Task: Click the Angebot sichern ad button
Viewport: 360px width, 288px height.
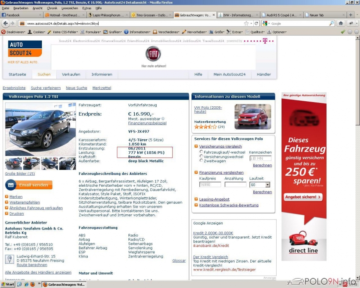Action: 303,197
